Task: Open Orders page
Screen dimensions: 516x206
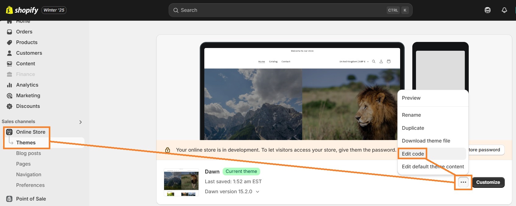Action: point(24,32)
